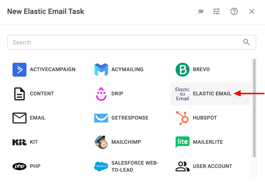Click the Email envelope icon
265x183 pixels.
20,118
